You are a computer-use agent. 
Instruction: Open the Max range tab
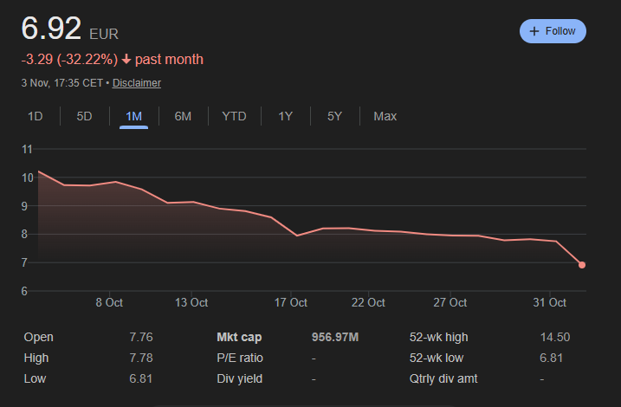pyautogui.click(x=385, y=116)
